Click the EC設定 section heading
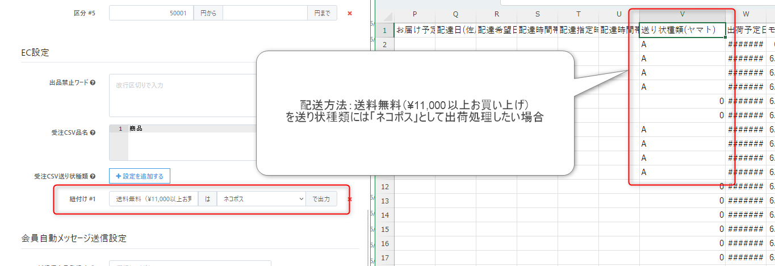This screenshot has width=775, height=266. (35, 53)
